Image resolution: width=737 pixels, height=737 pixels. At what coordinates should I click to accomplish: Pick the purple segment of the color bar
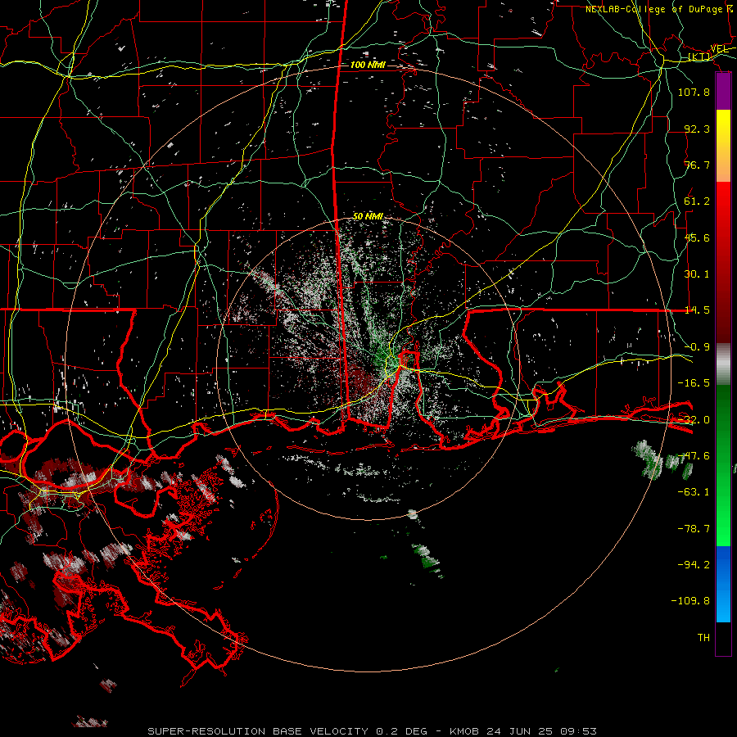pos(723,92)
